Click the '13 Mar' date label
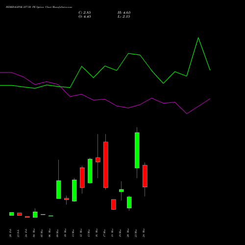The width and height of the screenshot is (245, 245). (89, 233)
